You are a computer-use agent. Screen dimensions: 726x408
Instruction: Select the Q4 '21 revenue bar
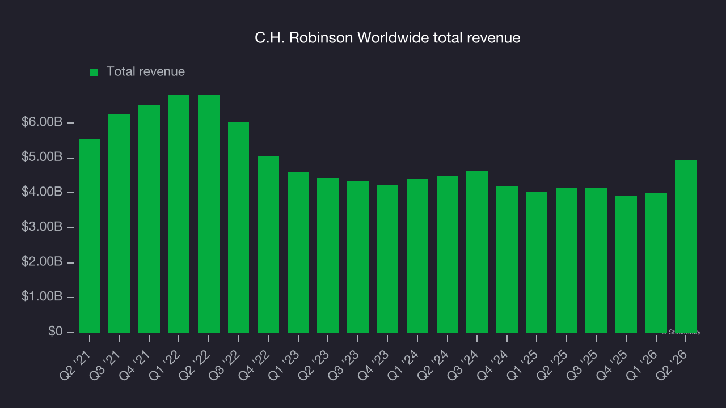click(149, 219)
